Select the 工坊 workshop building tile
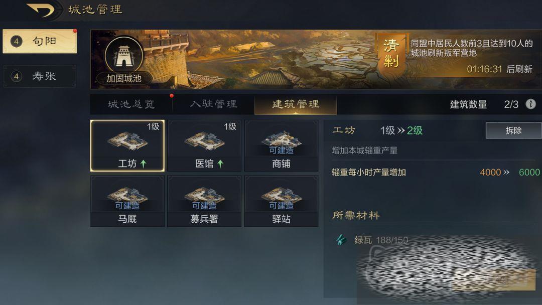542x305 pixels. (x=127, y=146)
